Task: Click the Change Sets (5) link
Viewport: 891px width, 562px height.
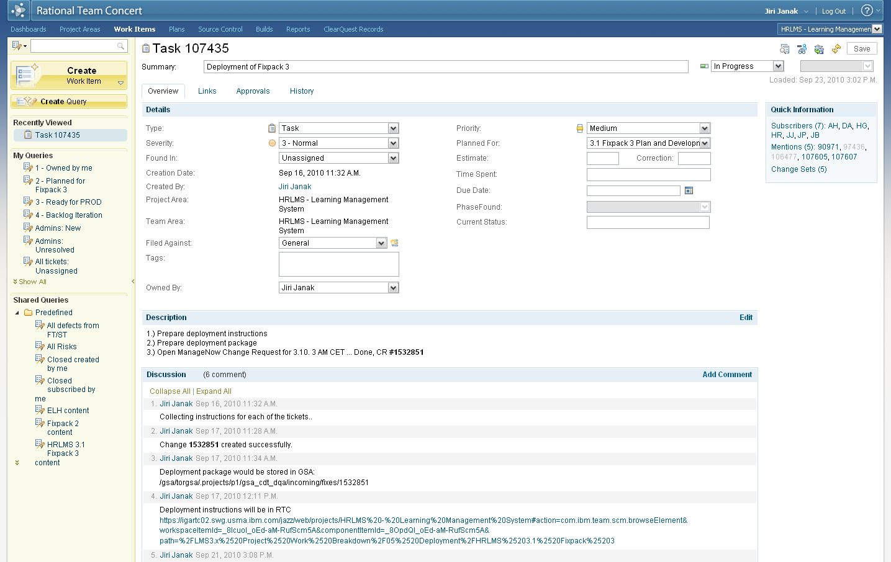Action: pyautogui.click(x=799, y=169)
